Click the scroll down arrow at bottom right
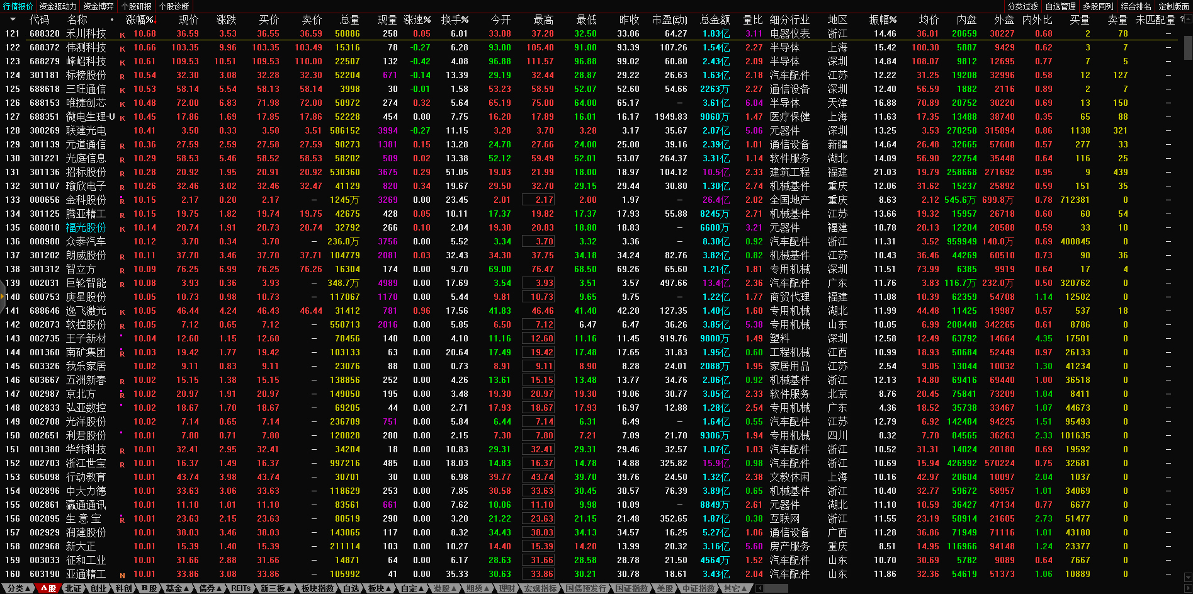Screen dimensions: 1193x594 tap(1188, 578)
